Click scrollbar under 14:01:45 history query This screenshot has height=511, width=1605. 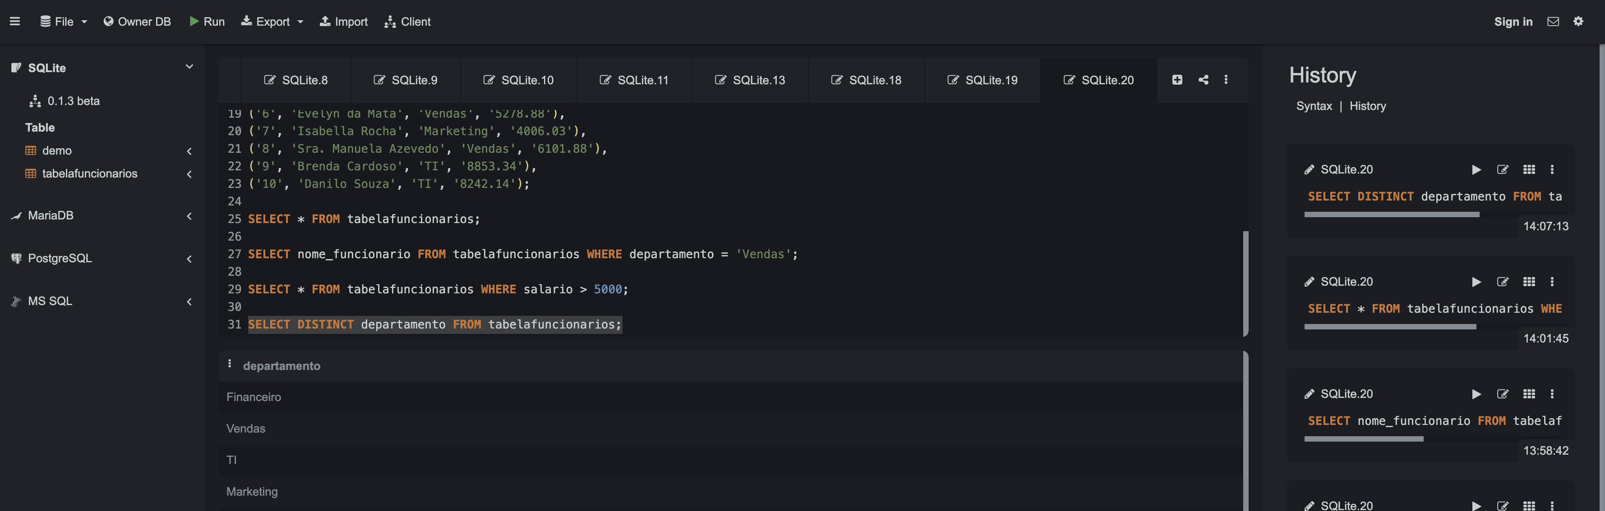(x=1390, y=327)
